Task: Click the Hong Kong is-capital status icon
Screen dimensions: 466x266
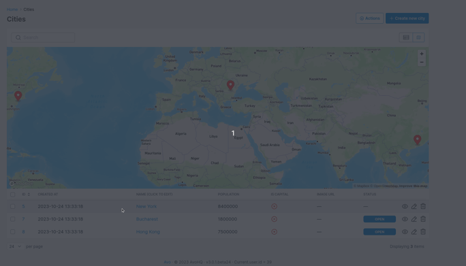Action: tap(275, 232)
